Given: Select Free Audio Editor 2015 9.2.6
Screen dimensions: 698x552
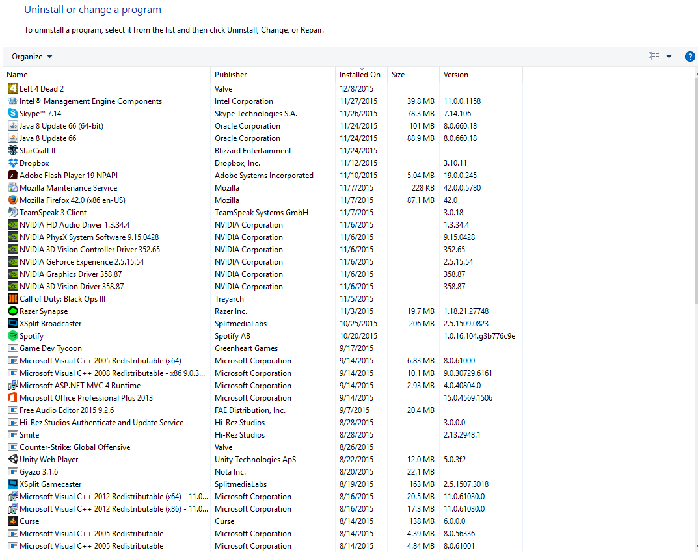Looking at the screenshot, I should [263, 410].
